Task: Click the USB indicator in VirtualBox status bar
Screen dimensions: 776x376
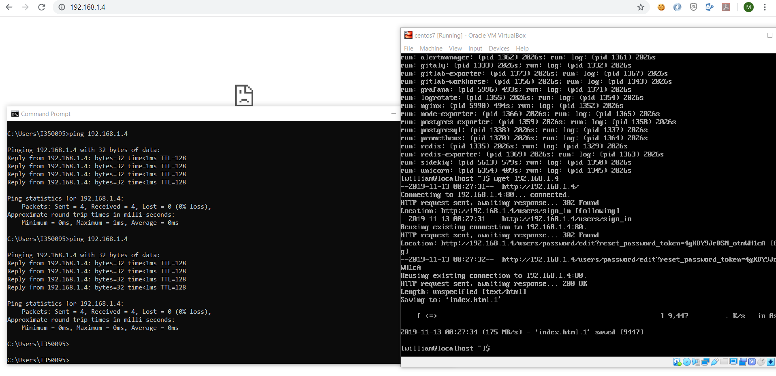Action: click(714, 362)
